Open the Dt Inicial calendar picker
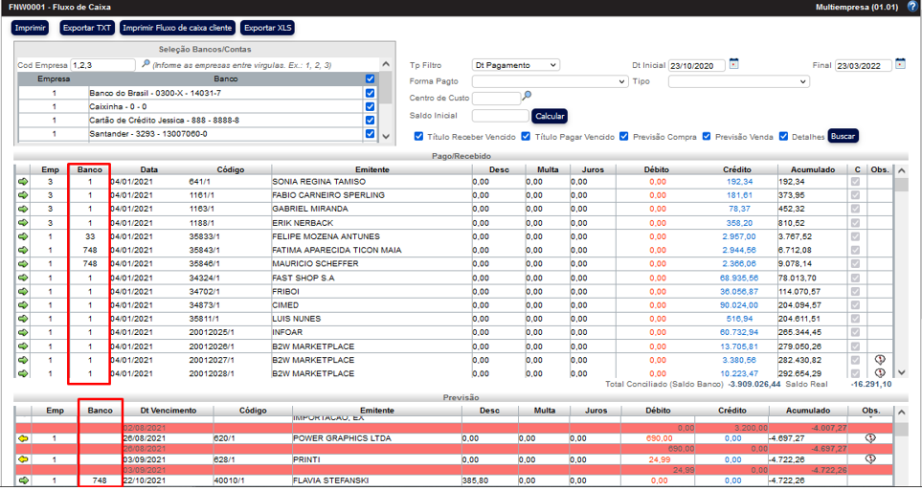The image size is (922, 491). point(733,65)
